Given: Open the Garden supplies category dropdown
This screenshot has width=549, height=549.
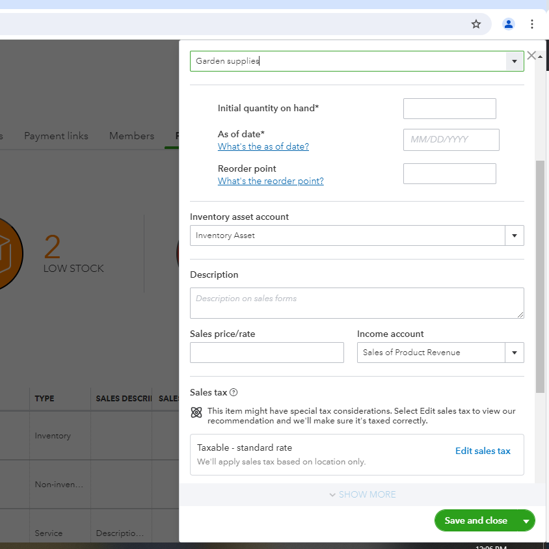Looking at the screenshot, I should [515, 61].
